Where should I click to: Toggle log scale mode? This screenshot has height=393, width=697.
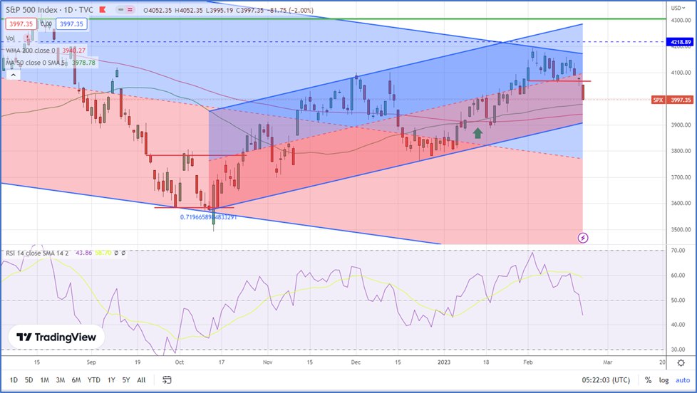[663, 380]
